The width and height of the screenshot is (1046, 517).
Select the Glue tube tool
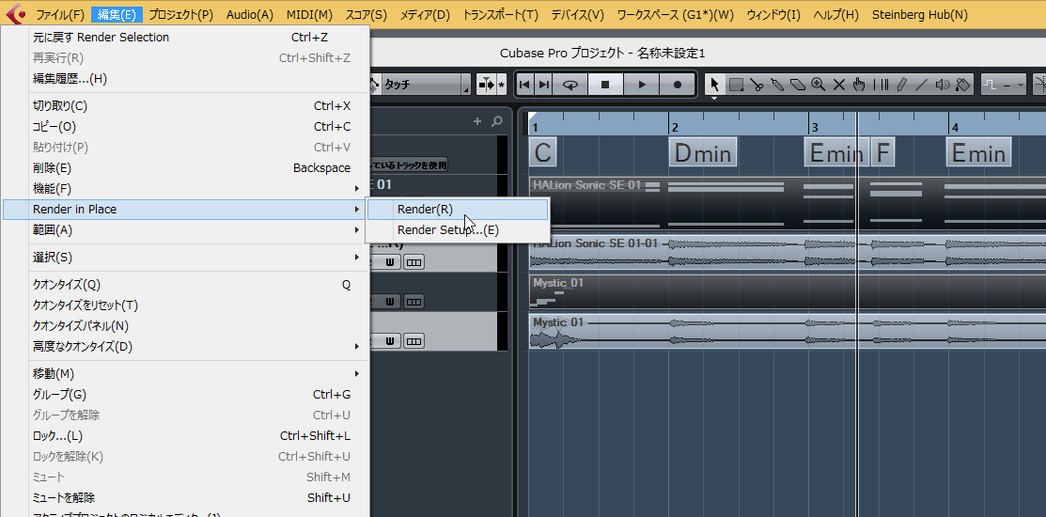777,85
